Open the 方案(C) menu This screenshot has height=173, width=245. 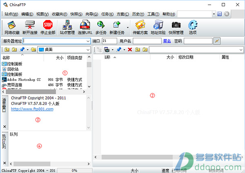tap(123, 14)
